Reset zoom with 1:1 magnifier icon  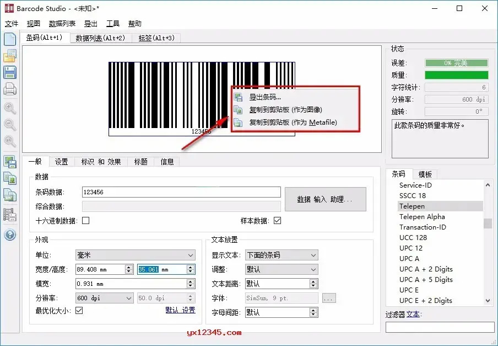point(10,141)
